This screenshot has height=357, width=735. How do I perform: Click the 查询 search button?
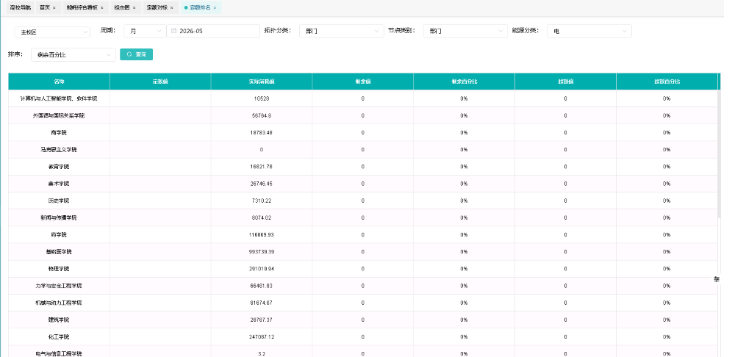coord(137,54)
